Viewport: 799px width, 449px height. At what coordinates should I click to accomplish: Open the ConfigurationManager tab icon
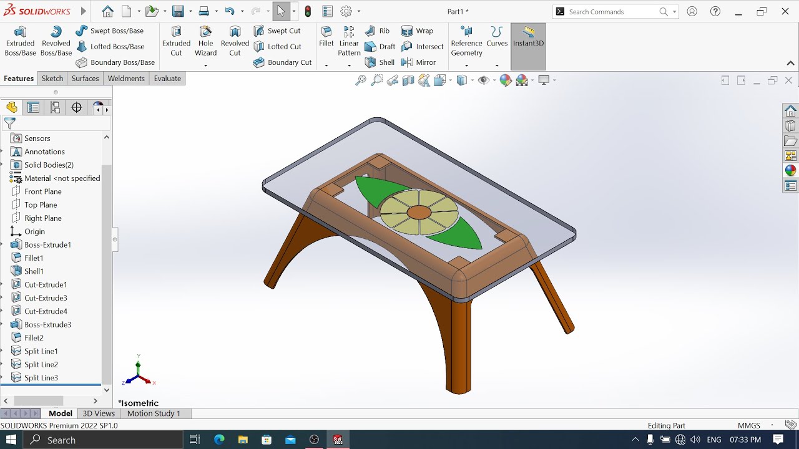[55, 107]
